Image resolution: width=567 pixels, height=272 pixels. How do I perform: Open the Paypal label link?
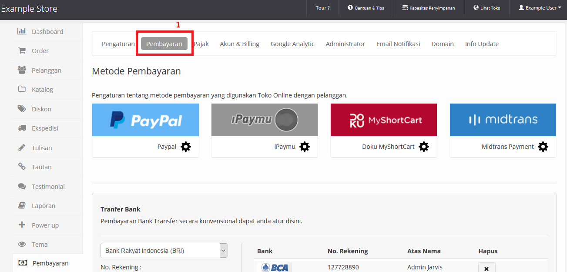click(167, 147)
